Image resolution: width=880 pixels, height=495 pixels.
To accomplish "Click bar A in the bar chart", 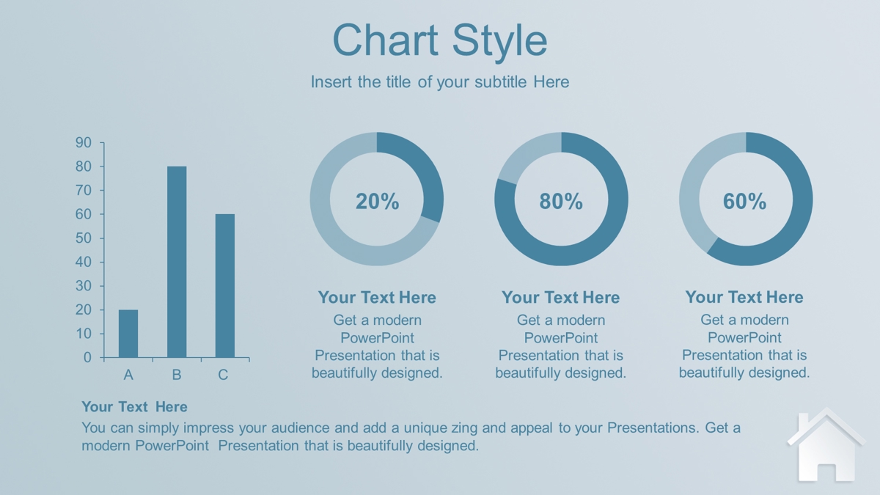I will click(x=128, y=334).
